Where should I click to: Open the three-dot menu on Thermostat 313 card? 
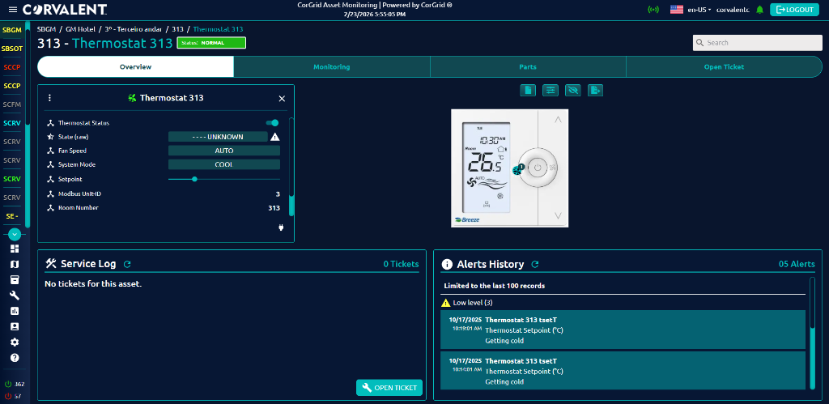point(49,98)
